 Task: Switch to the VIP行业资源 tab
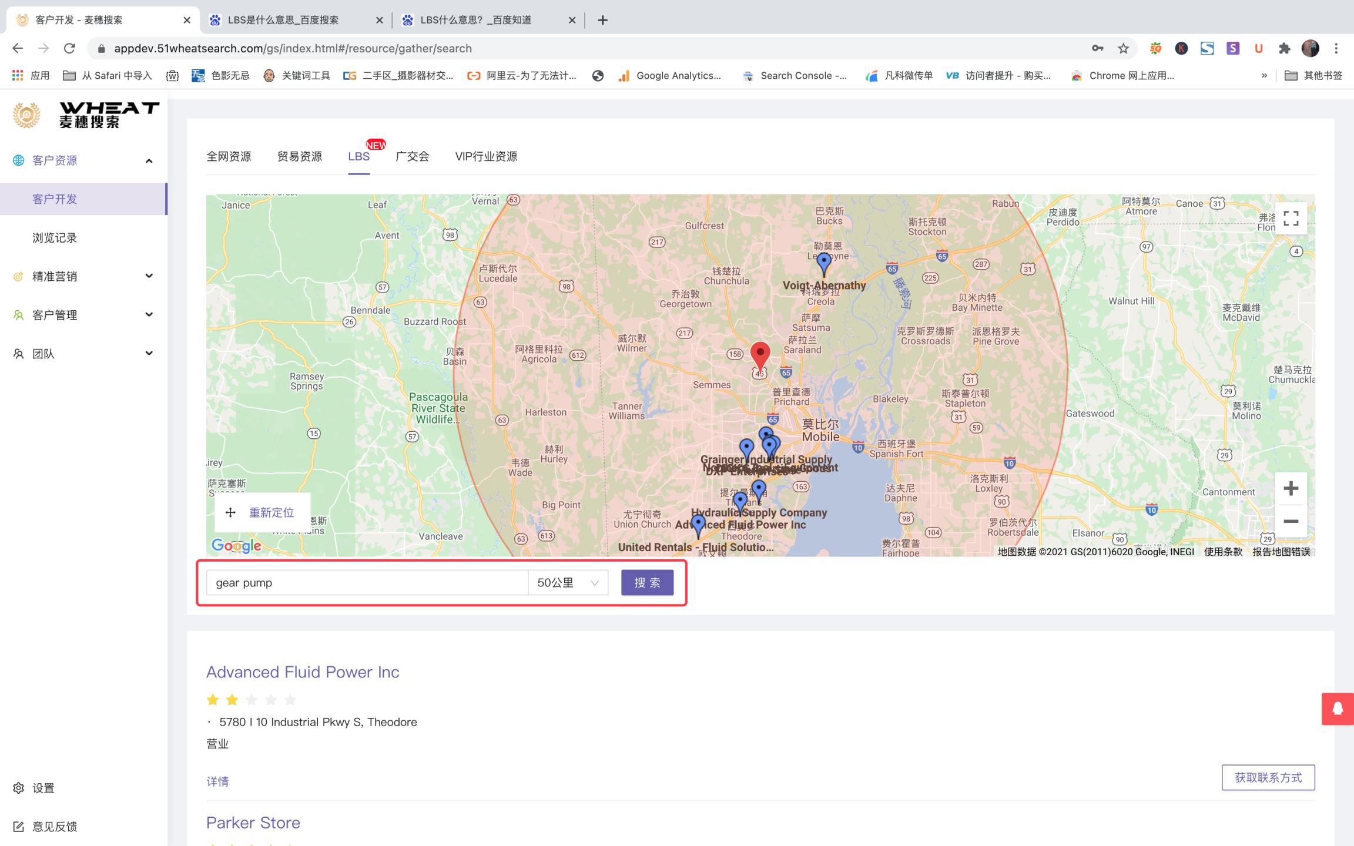point(486,156)
